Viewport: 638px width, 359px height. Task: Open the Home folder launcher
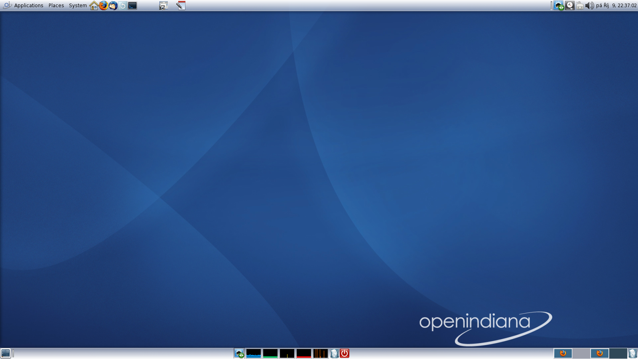pyautogui.click(x=94, y=6)
